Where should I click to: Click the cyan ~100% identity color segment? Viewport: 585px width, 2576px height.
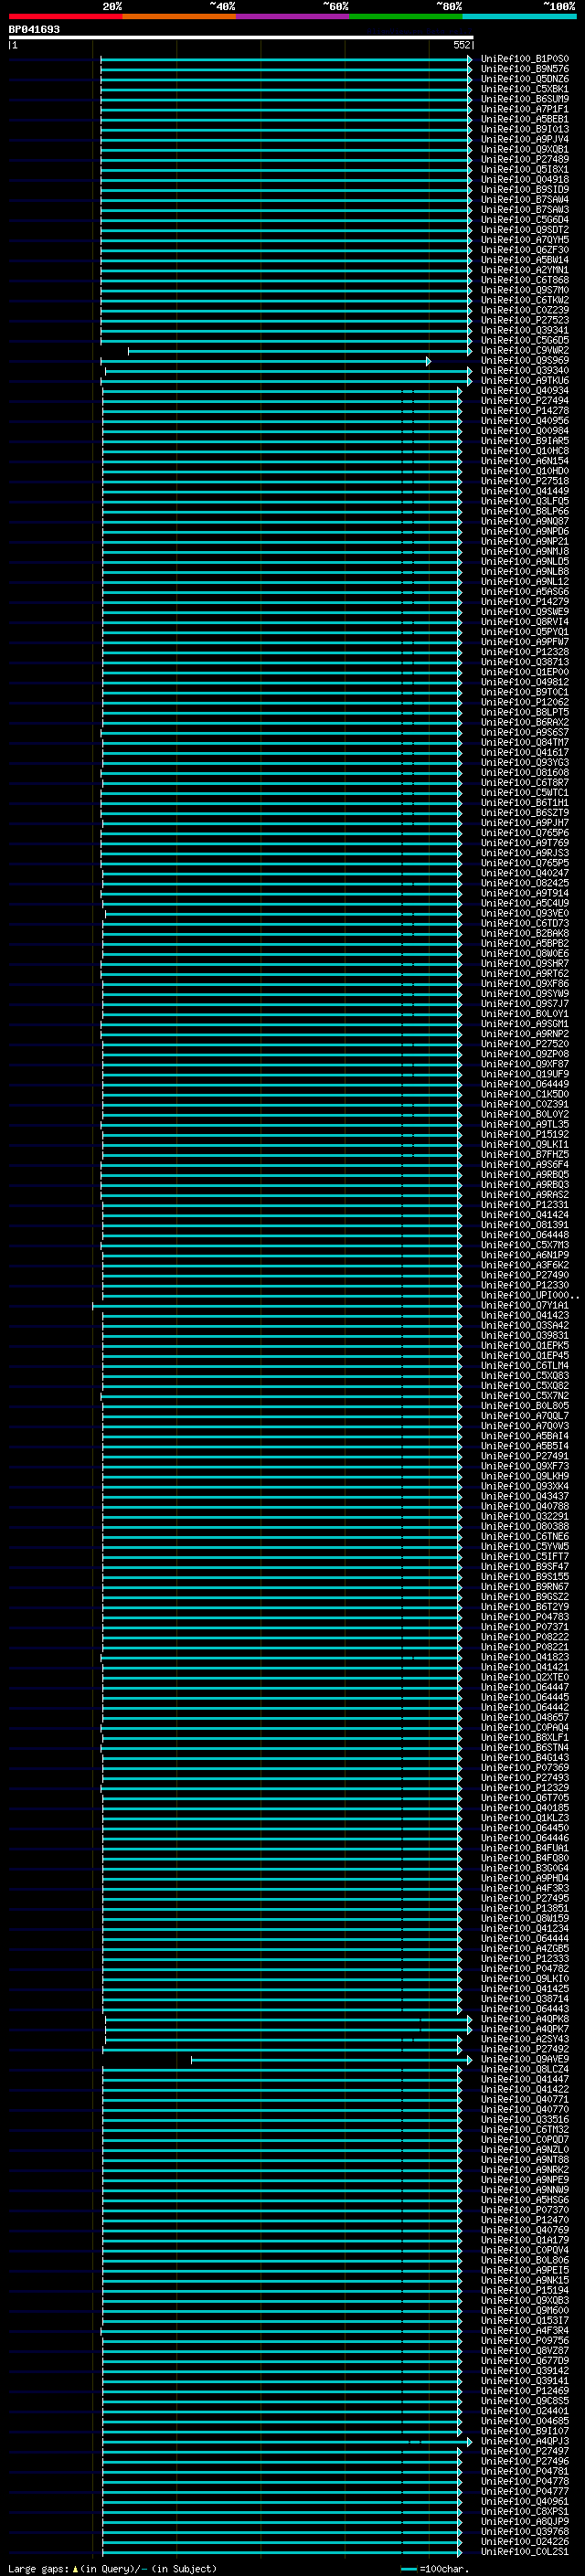520,16
